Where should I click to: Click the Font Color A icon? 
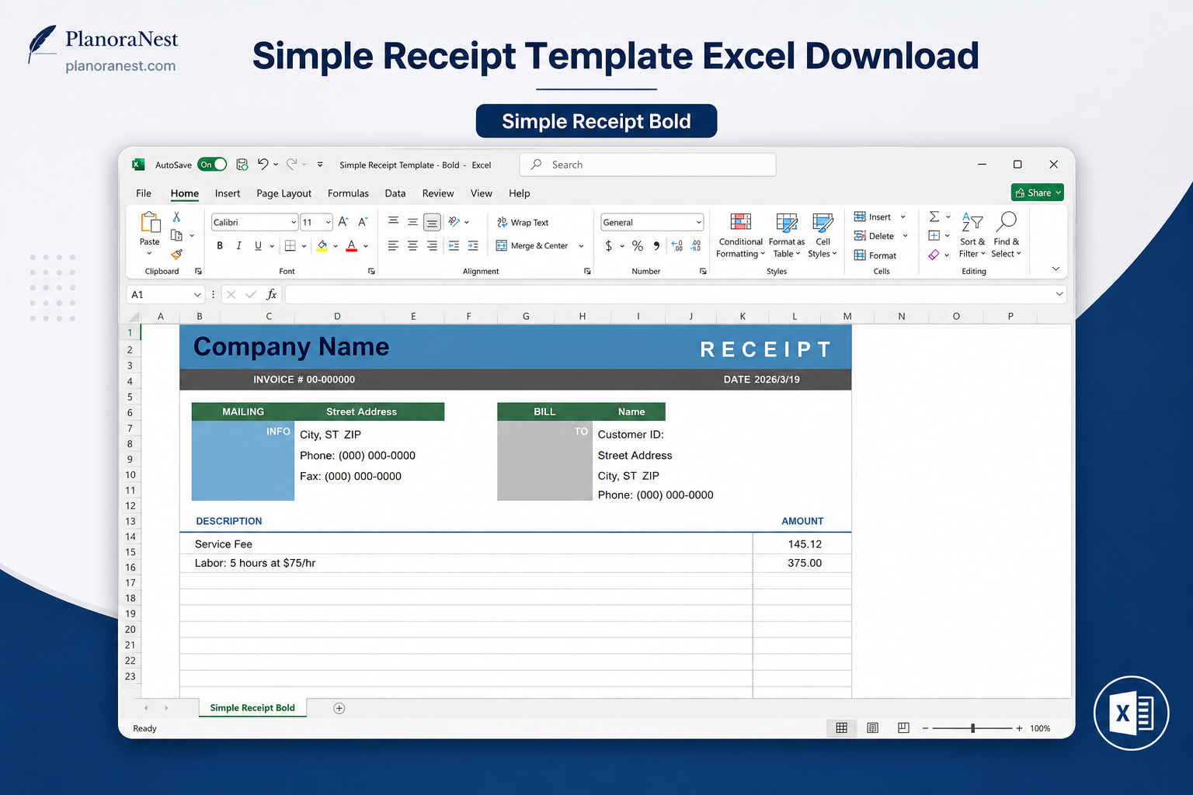[352, 246]
